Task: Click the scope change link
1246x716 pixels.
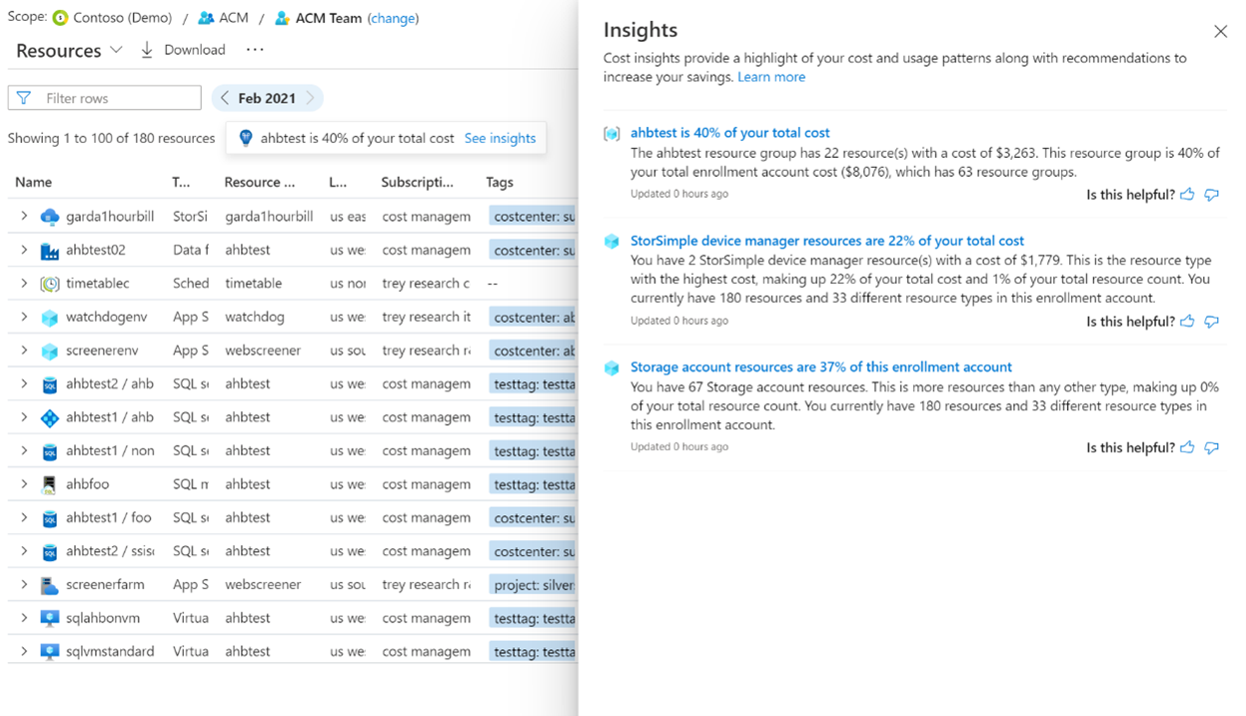Action: pyautogui.click(x=393, y=18)
